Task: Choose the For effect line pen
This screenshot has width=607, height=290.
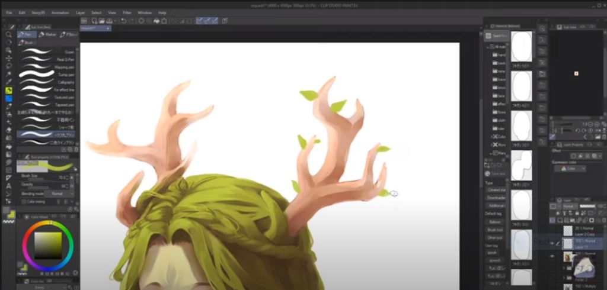Action: 47,90
